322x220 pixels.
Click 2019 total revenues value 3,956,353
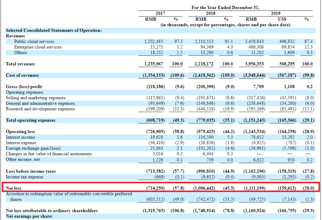pos(254,64)
